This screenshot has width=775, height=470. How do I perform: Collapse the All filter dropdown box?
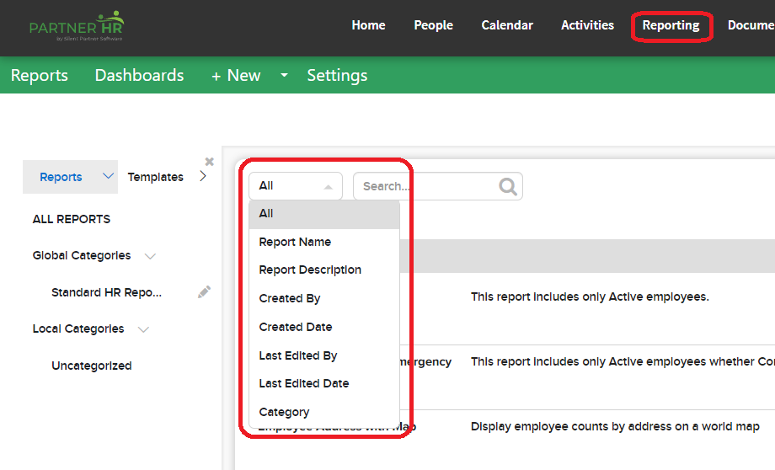click(296, 186)
